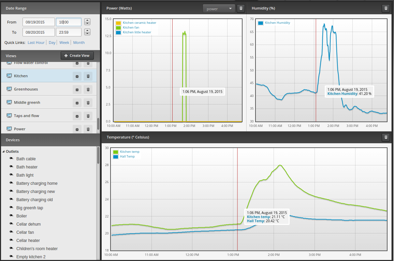Set range with Week quick link
Viewport: 394px width, 261px height.
[64, 43]
